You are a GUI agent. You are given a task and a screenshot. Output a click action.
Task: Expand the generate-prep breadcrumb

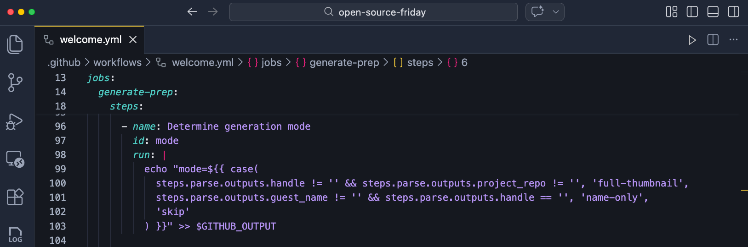tap(344, 62)
